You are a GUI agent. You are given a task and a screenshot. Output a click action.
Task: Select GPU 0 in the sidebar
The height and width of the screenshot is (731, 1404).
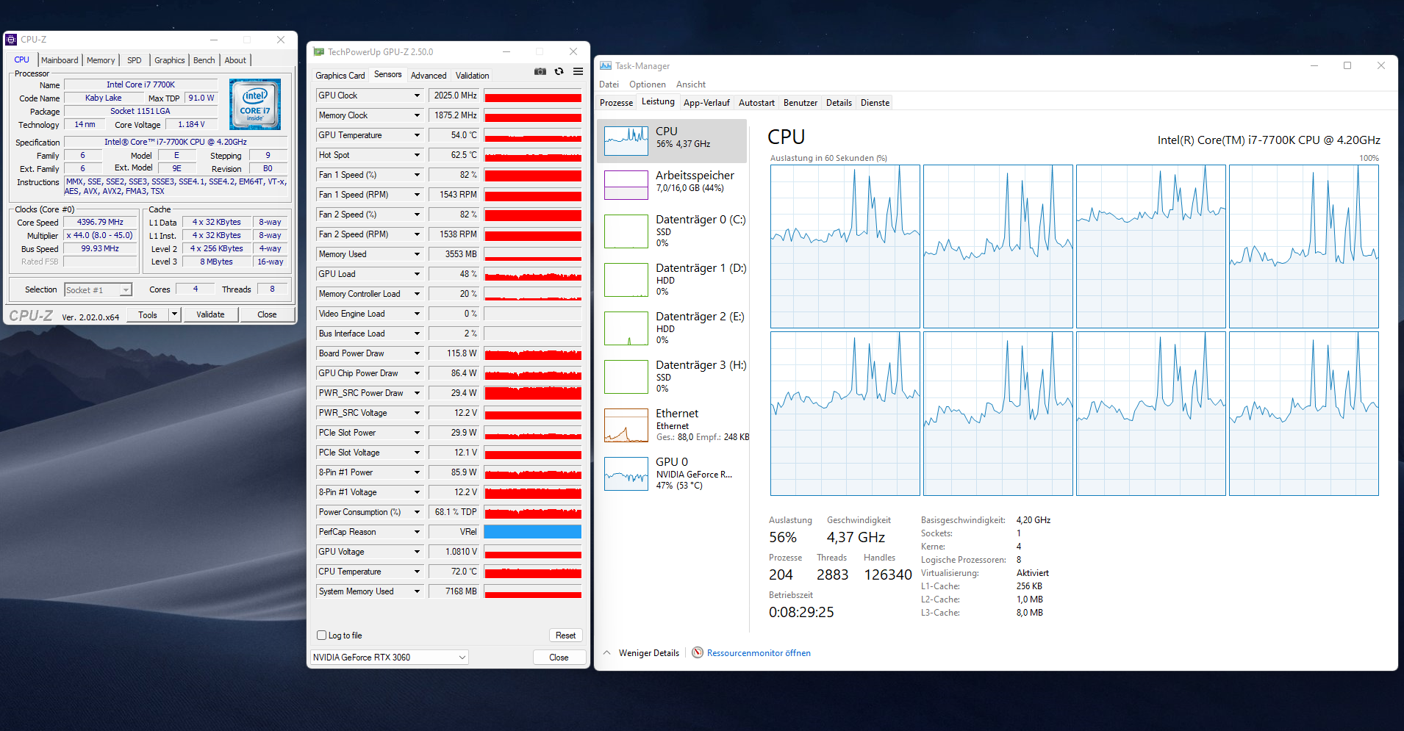coord(672,473)
